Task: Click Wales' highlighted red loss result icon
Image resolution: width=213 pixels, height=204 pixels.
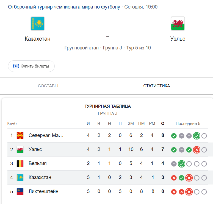Action: click(197, 150)
